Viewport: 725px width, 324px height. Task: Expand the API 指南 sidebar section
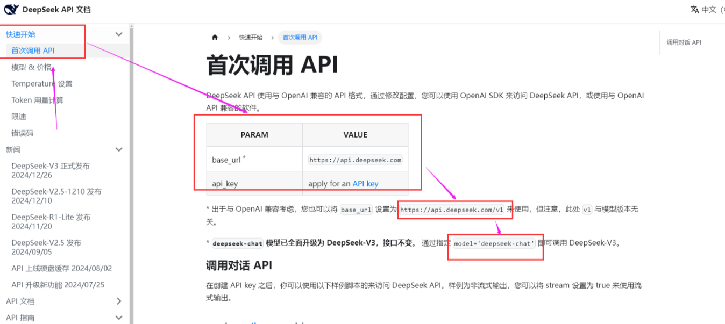(119, 318)
